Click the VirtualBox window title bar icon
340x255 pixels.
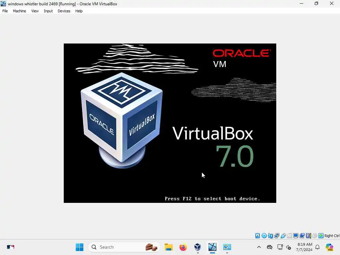point(3,4)
